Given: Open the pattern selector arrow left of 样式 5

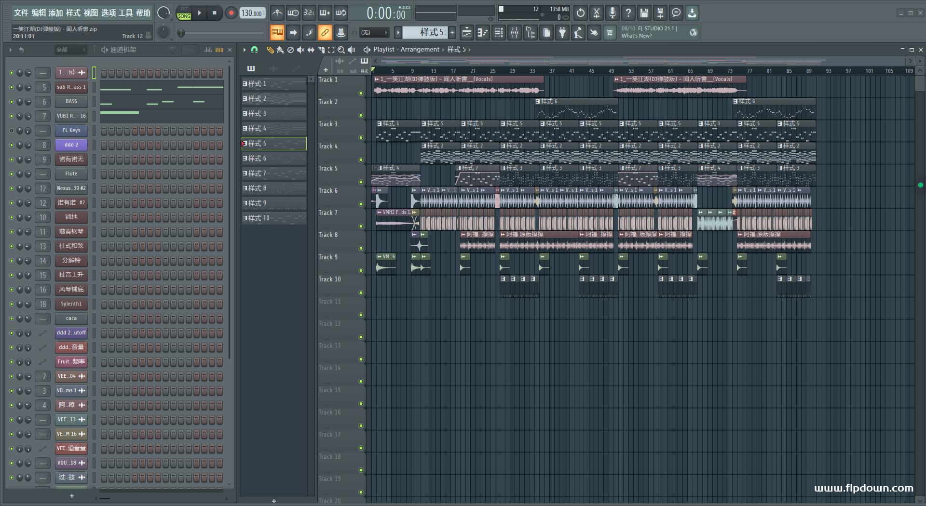Looking at the screenshot, I should 398,33.
